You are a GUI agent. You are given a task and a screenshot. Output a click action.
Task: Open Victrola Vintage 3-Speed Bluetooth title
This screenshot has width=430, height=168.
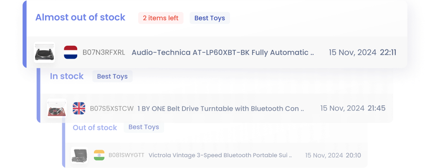[x=220, y=155]
